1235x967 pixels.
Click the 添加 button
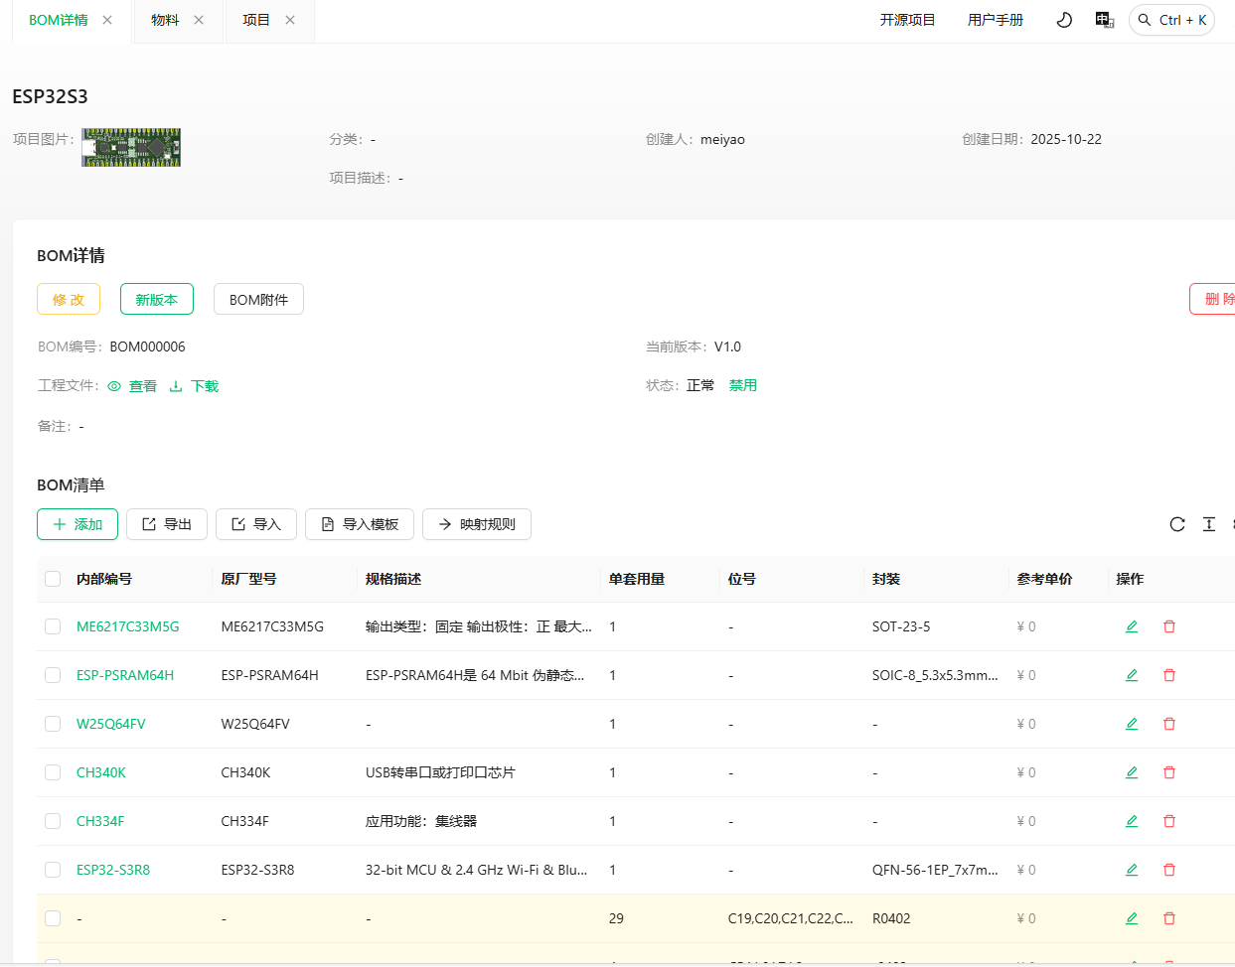pyautogui.click(x=77, y=524)
